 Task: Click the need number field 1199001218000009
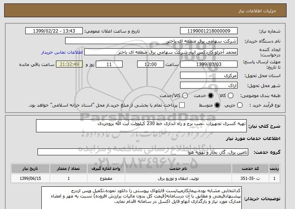click(x=209, y=31)
